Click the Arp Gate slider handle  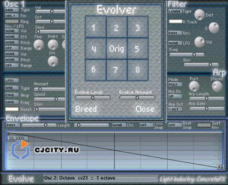point(207,109)
